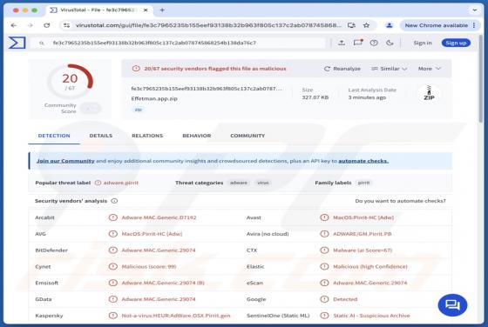Screen dimensions: 488x327
Task: Click the alert icon in the Arcabit row
Action: pos(112,217)
